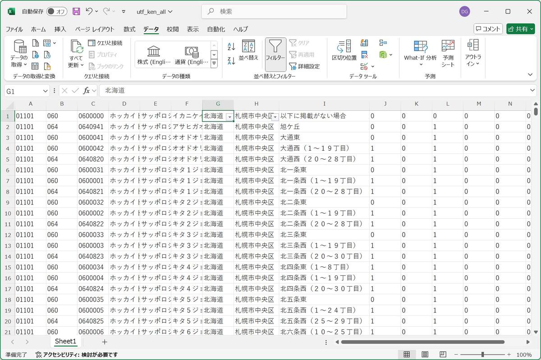Open 詳細設定 advanced filter settings

point(304,66)
